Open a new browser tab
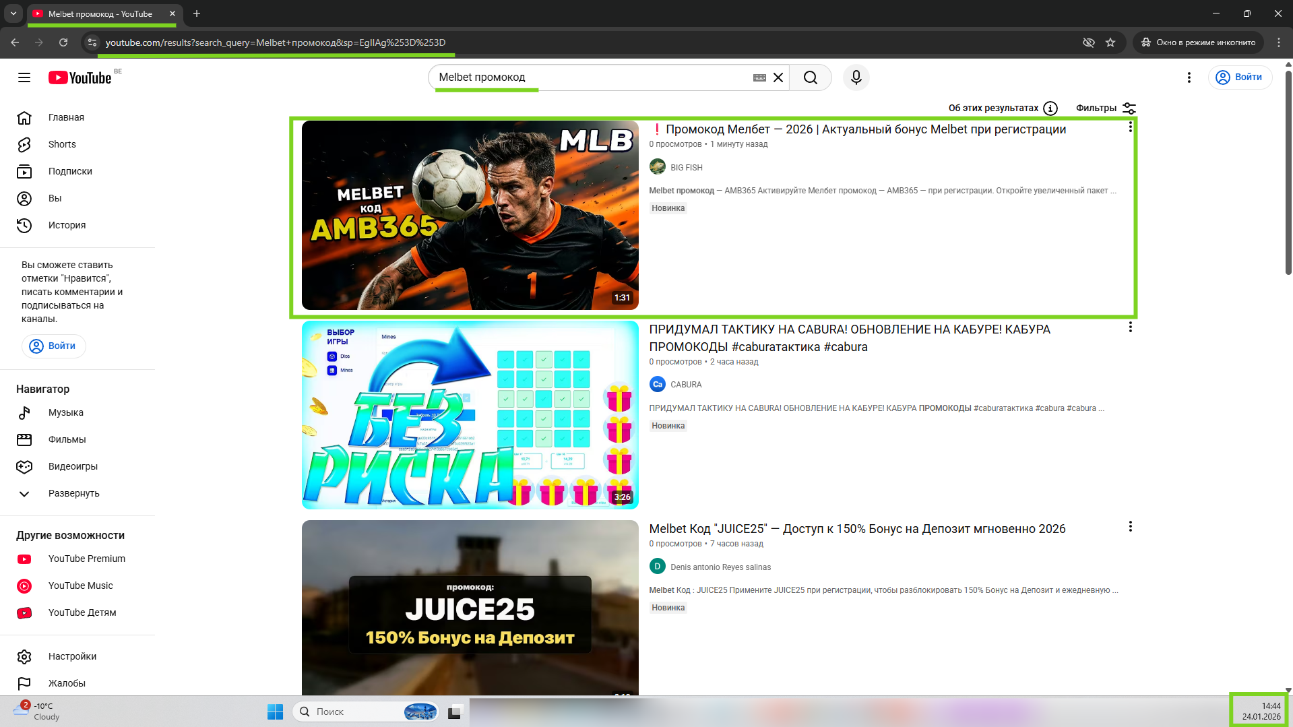The width and height of the screenshot is (1293, 727). pos(197,13)
